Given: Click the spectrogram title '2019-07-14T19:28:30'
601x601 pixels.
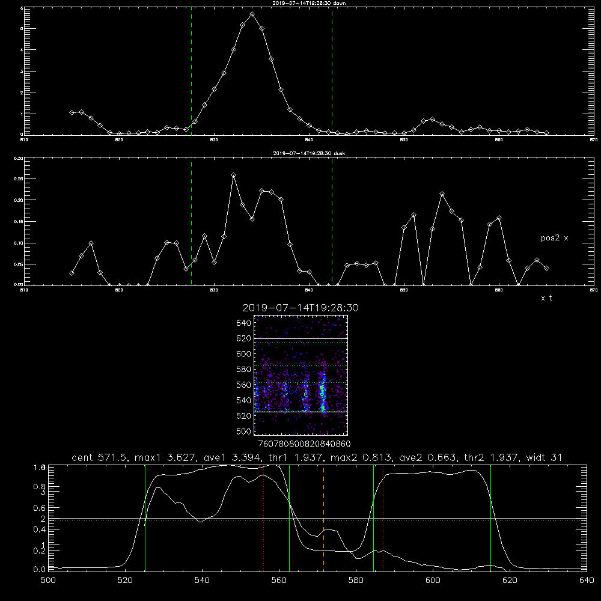Looking at the screenshot, I should click(x=300, y=308).
